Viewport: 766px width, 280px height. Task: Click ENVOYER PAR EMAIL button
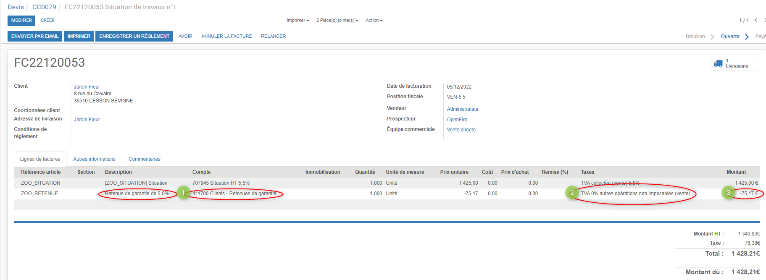[x=35, y=36]
